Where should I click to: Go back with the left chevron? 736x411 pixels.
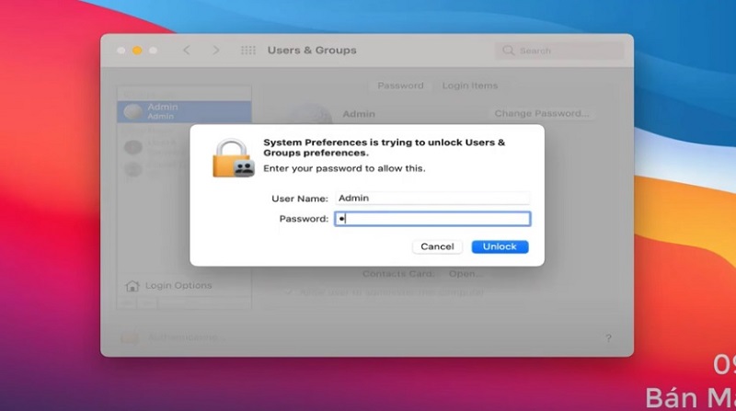click(x=187, y=51)
